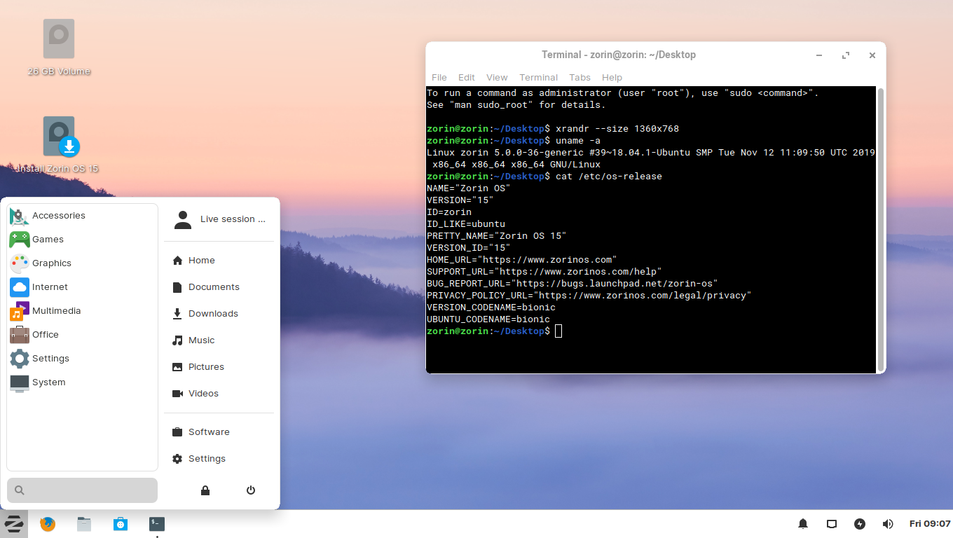953x538 pixels.
Task: Click the HOME_URL zorinos.com line
Action: tap(521, 260)
